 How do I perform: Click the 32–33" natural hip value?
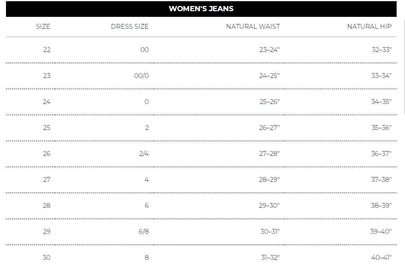tap(381, 50)
